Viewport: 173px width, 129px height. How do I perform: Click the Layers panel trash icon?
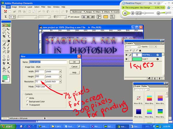pos(163,78)
